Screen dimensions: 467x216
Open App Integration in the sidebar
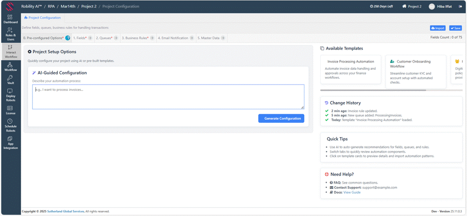(10, 143)
